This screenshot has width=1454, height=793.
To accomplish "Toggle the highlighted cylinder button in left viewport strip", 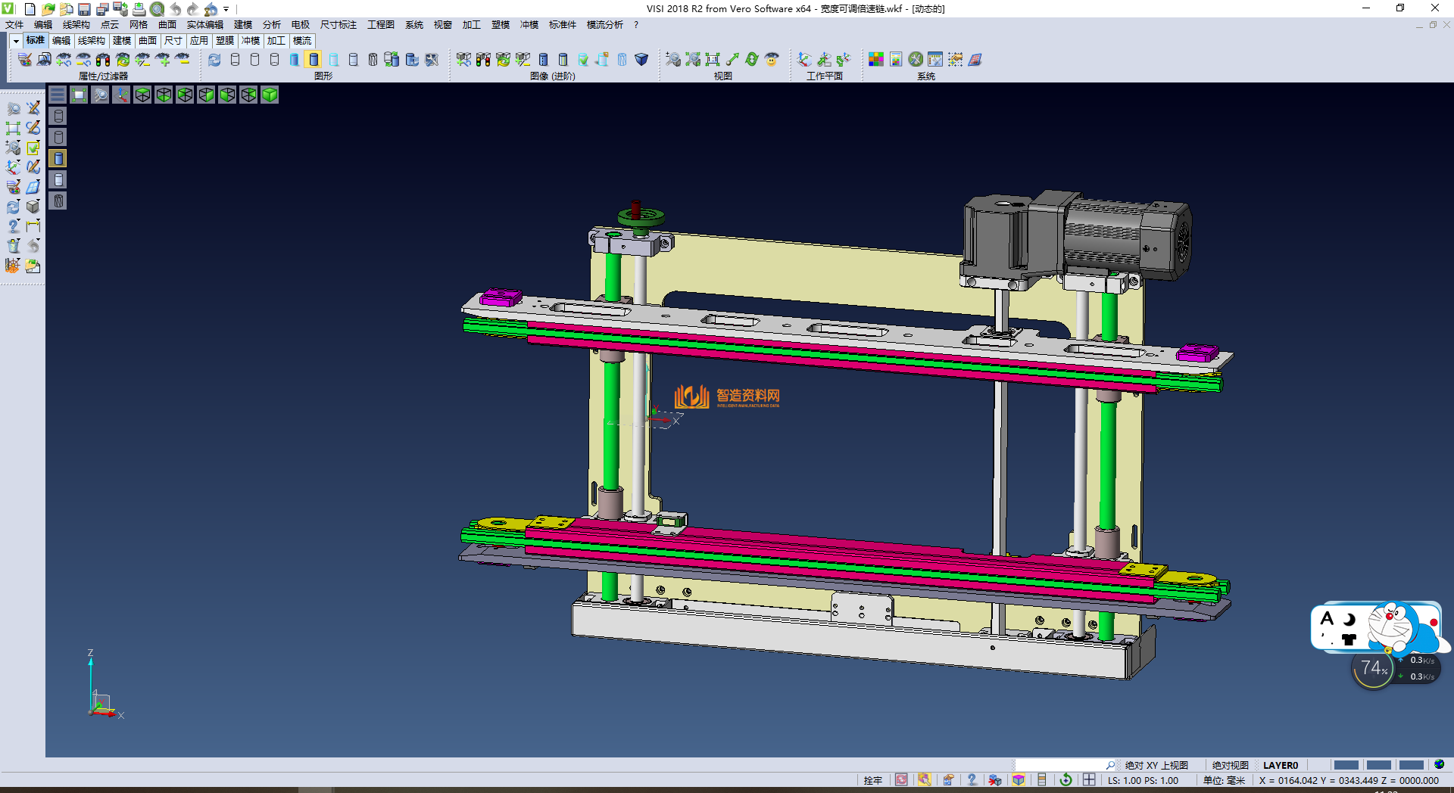I will point(58,158).
